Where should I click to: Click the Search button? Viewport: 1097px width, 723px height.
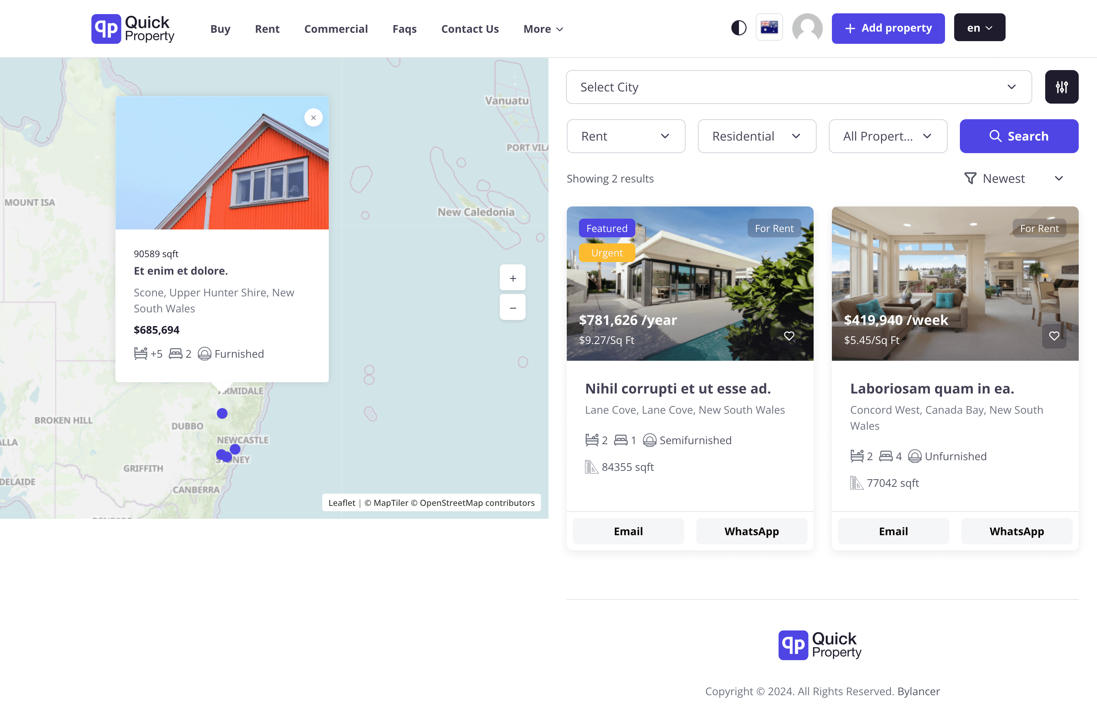pos(1019,136)
